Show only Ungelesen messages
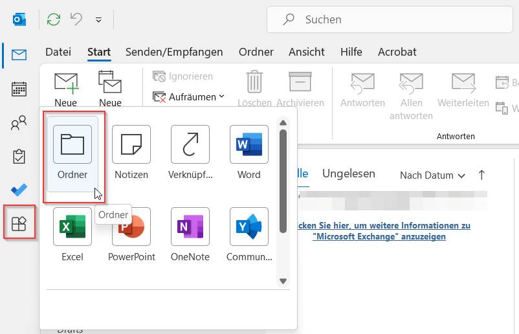The width and height of the screenshot is (519, 334). coord(349,173)
